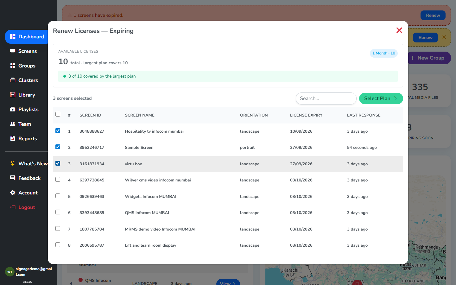Screen dimensions: 456x285
Task: Check the Lift and learn room display checkbox
Action: 58,245
